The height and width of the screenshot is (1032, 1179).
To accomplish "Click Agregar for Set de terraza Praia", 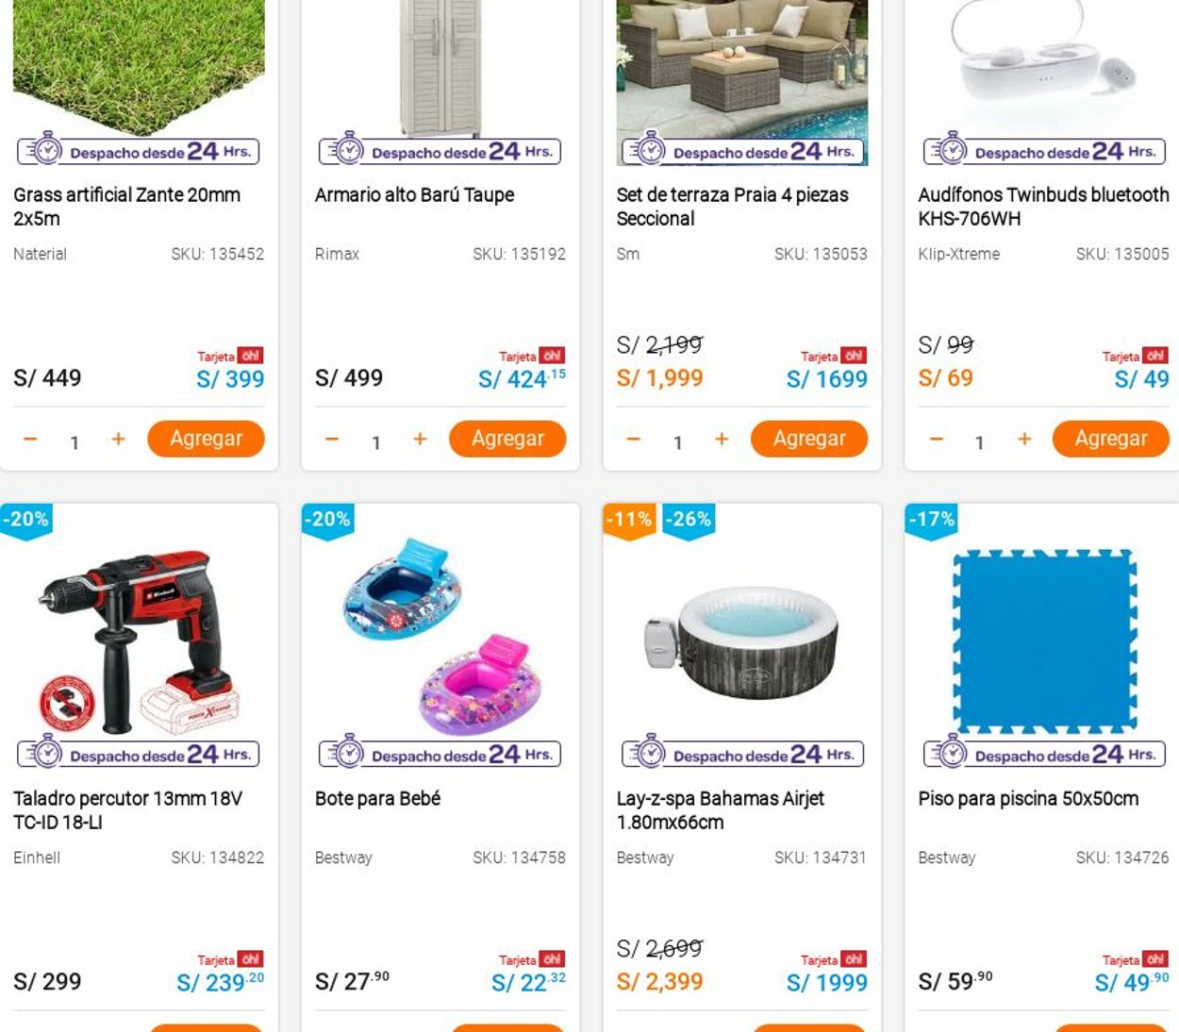I will (809, 439).
